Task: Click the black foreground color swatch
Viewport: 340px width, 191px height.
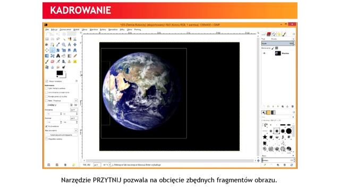Action: [59, 73]
